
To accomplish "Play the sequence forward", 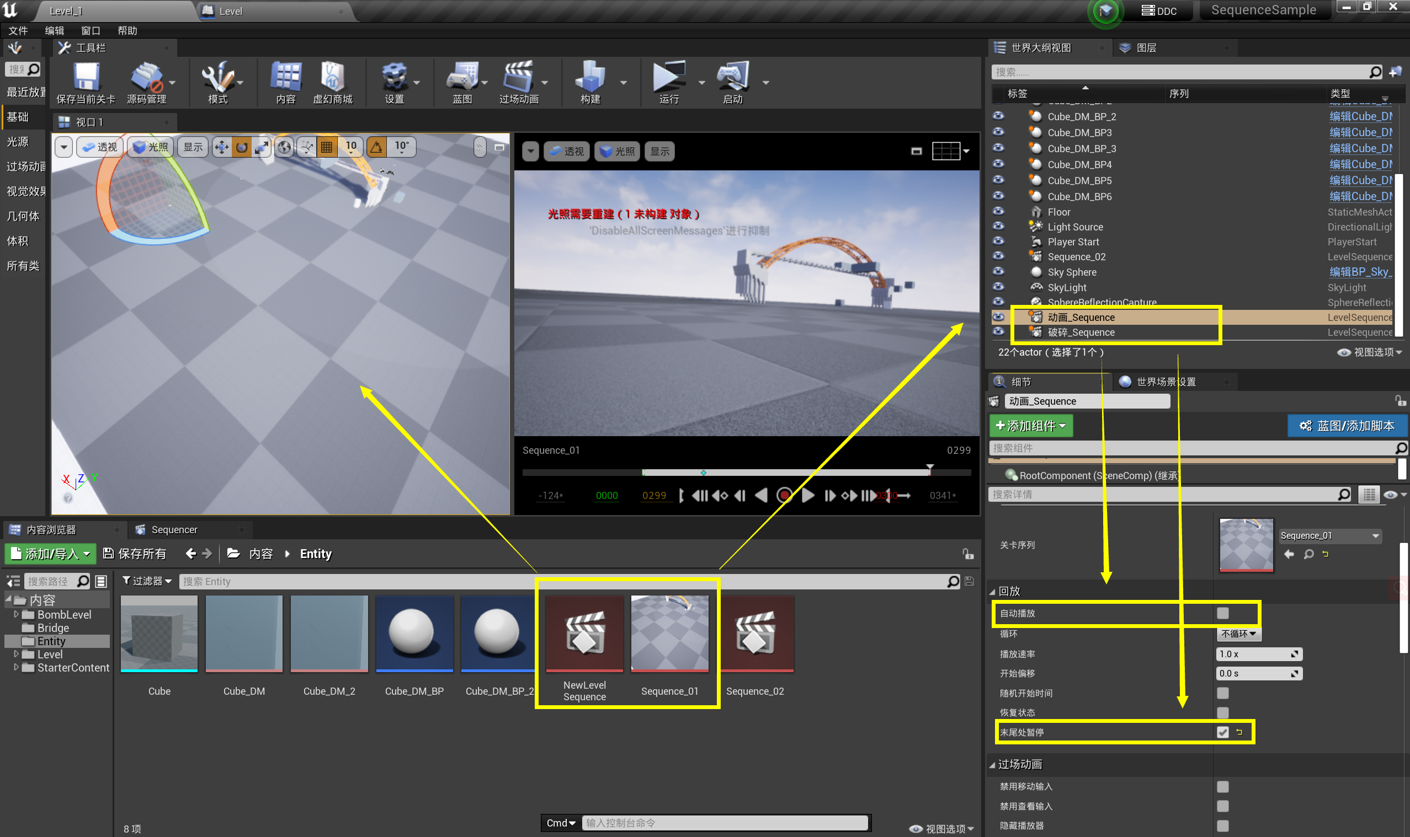I will [x=808, y=496].
